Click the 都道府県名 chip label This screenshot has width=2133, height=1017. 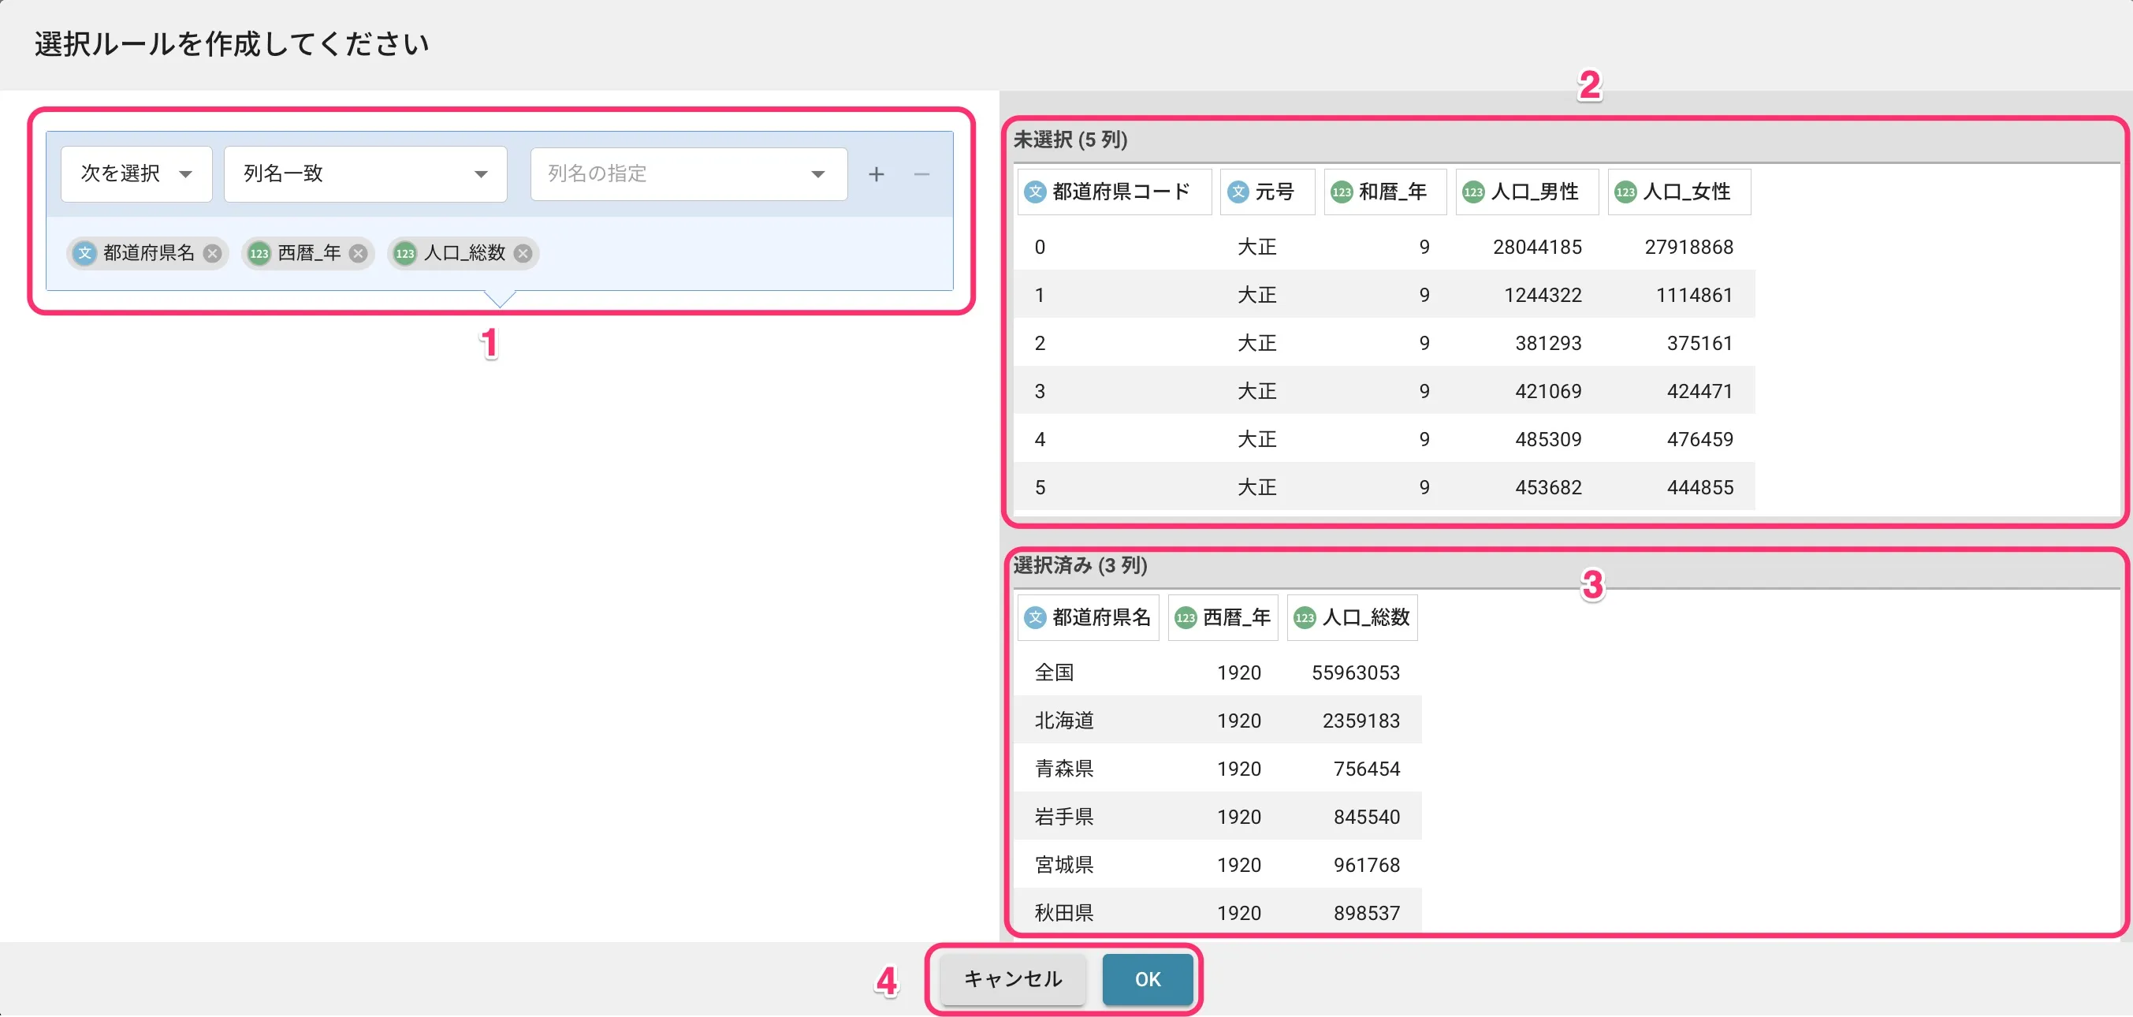tap(149, 253)
